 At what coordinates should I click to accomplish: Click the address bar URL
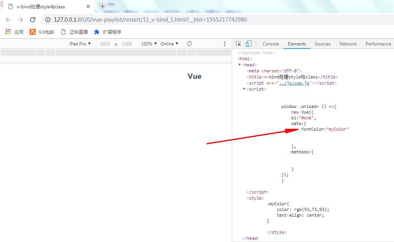point(150,20)
